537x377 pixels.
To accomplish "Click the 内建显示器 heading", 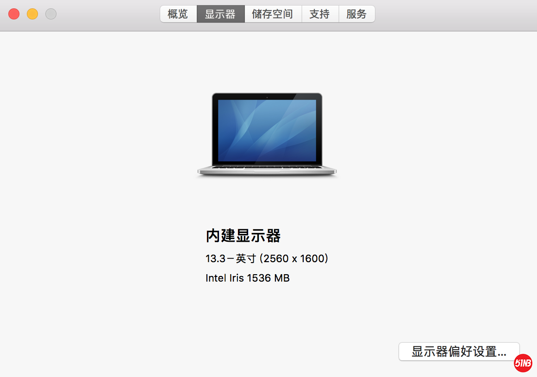I will point(243,236).
